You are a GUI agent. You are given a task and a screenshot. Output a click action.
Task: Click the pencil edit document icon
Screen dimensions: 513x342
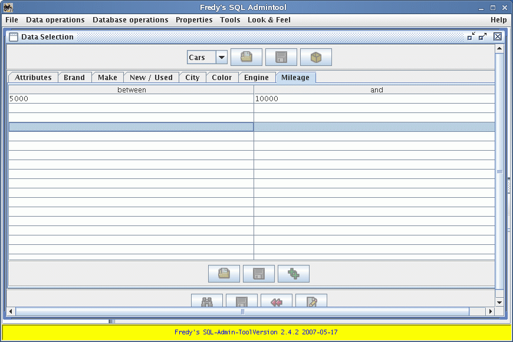coord(311,301)
